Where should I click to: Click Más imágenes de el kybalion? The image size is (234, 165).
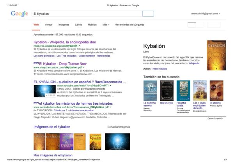(53, 155)
